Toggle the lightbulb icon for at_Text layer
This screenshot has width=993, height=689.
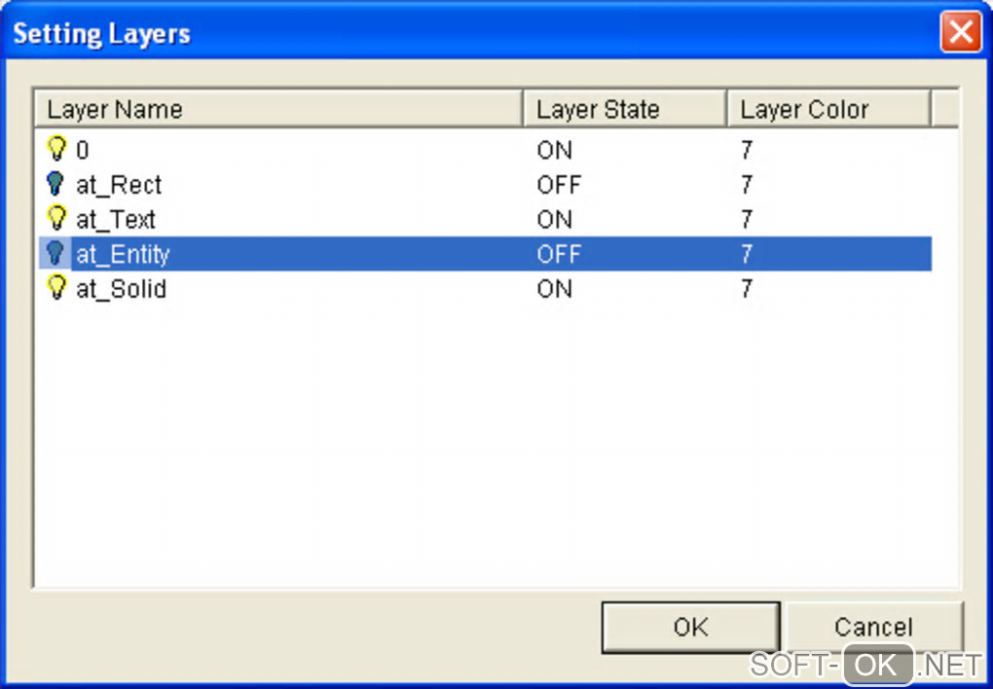56,219
